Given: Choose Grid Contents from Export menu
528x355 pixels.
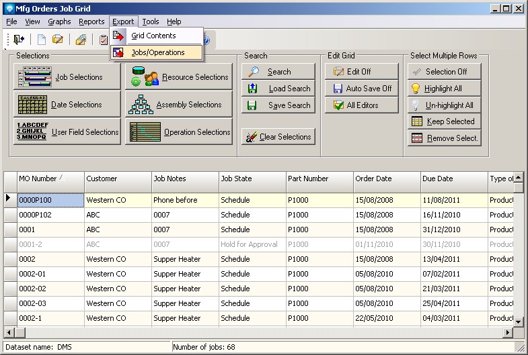Looking at the screenshot, I should (x=153, y=36).
